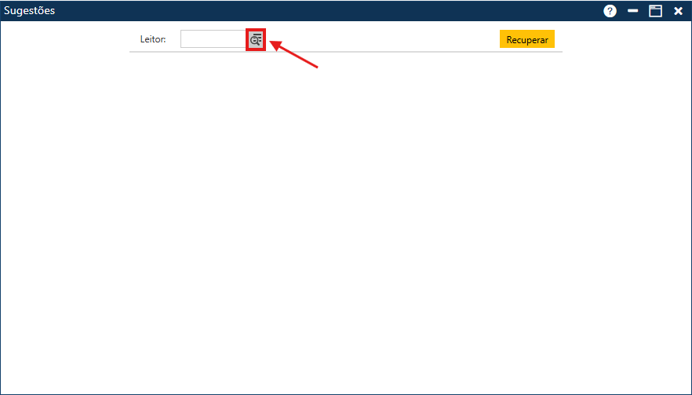Minimize the Sugestões window

632,11
